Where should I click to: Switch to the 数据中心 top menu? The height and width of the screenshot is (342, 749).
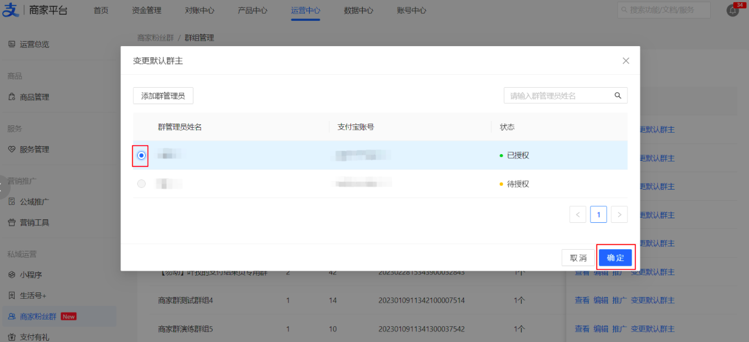(358, 11)
